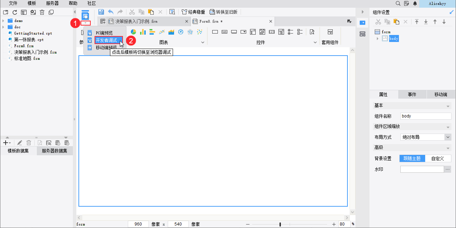Collapse the 组件区域缩放 section
The width and height of the screenshot is (456, 228).
point(448,127)
